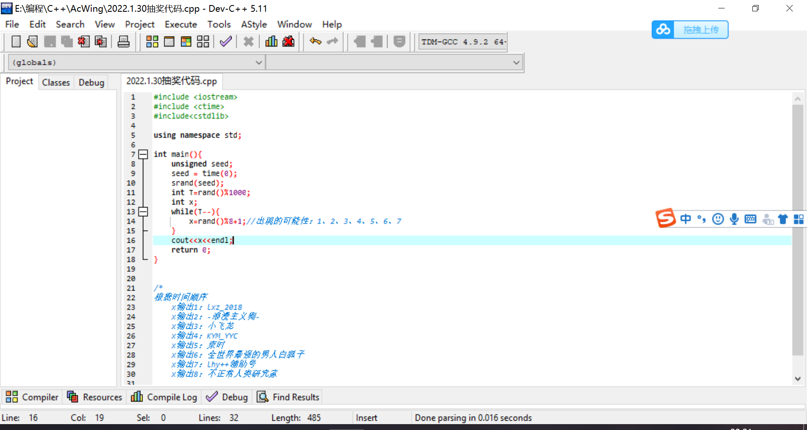
Task: Click the Unindent toolbar icon
Action: point(377,42)
